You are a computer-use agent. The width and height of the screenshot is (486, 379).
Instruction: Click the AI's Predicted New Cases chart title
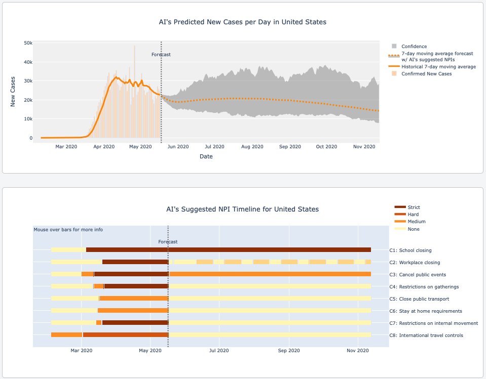click(x=243, y=22)
